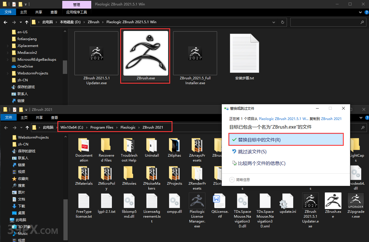Open 主页 tab in ZBrush 2021 window
Viewport: 369px width, 242px height.
pyautogui.click(x=24, y=117)
